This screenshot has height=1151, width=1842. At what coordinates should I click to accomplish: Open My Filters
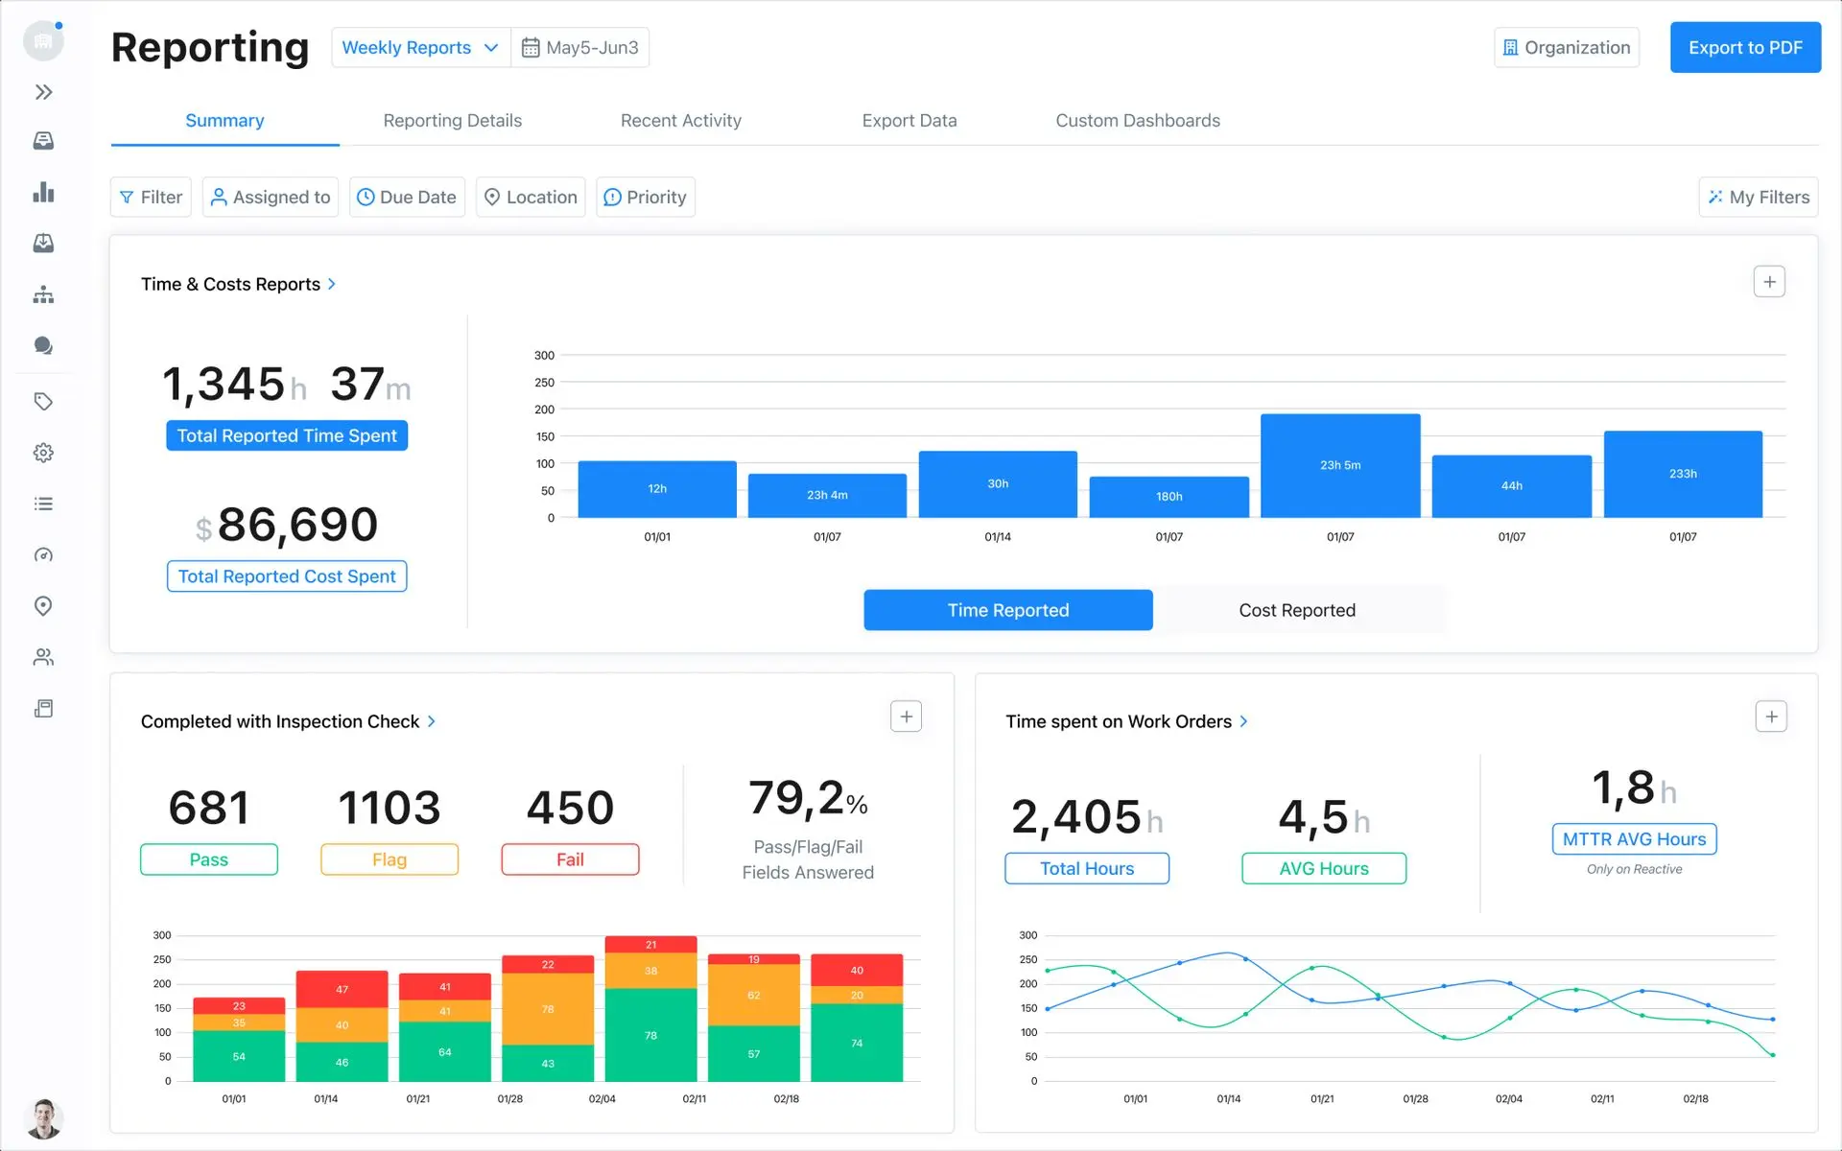[1758, 197]
